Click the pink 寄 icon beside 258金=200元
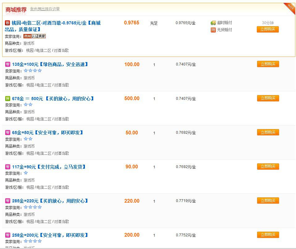 click(x=7, y=235)
